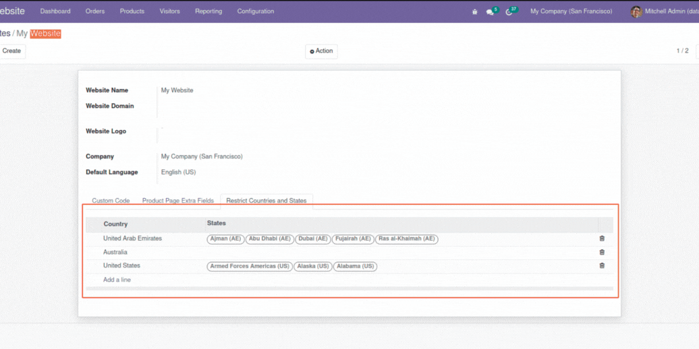Screen dimensions: 699x349
Task: Click Add a line link
Action: click(x=117, y=280)
